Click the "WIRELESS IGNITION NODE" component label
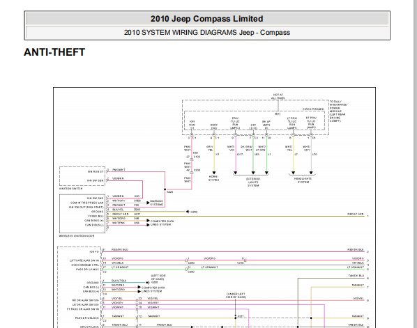Image resolution: width=417 pixels, height=328 pixels. pos(77,236)
